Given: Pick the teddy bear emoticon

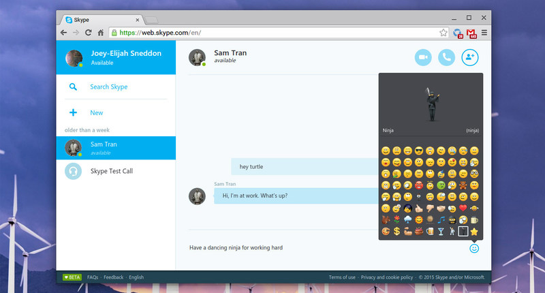Looking at the screenshot, I should point(463,185).
